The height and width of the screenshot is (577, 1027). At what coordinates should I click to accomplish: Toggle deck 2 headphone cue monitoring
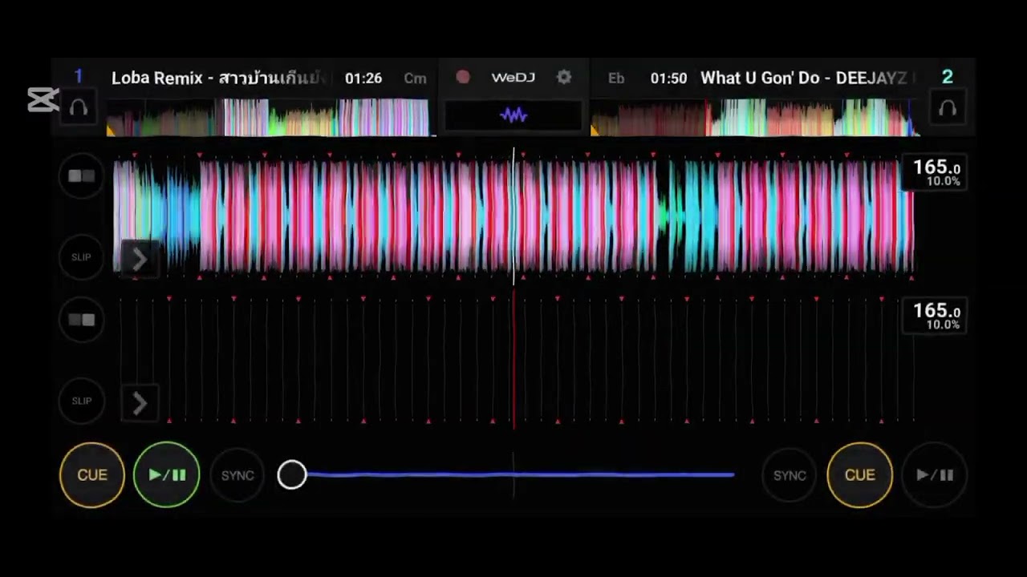click(x=948, y=108)
